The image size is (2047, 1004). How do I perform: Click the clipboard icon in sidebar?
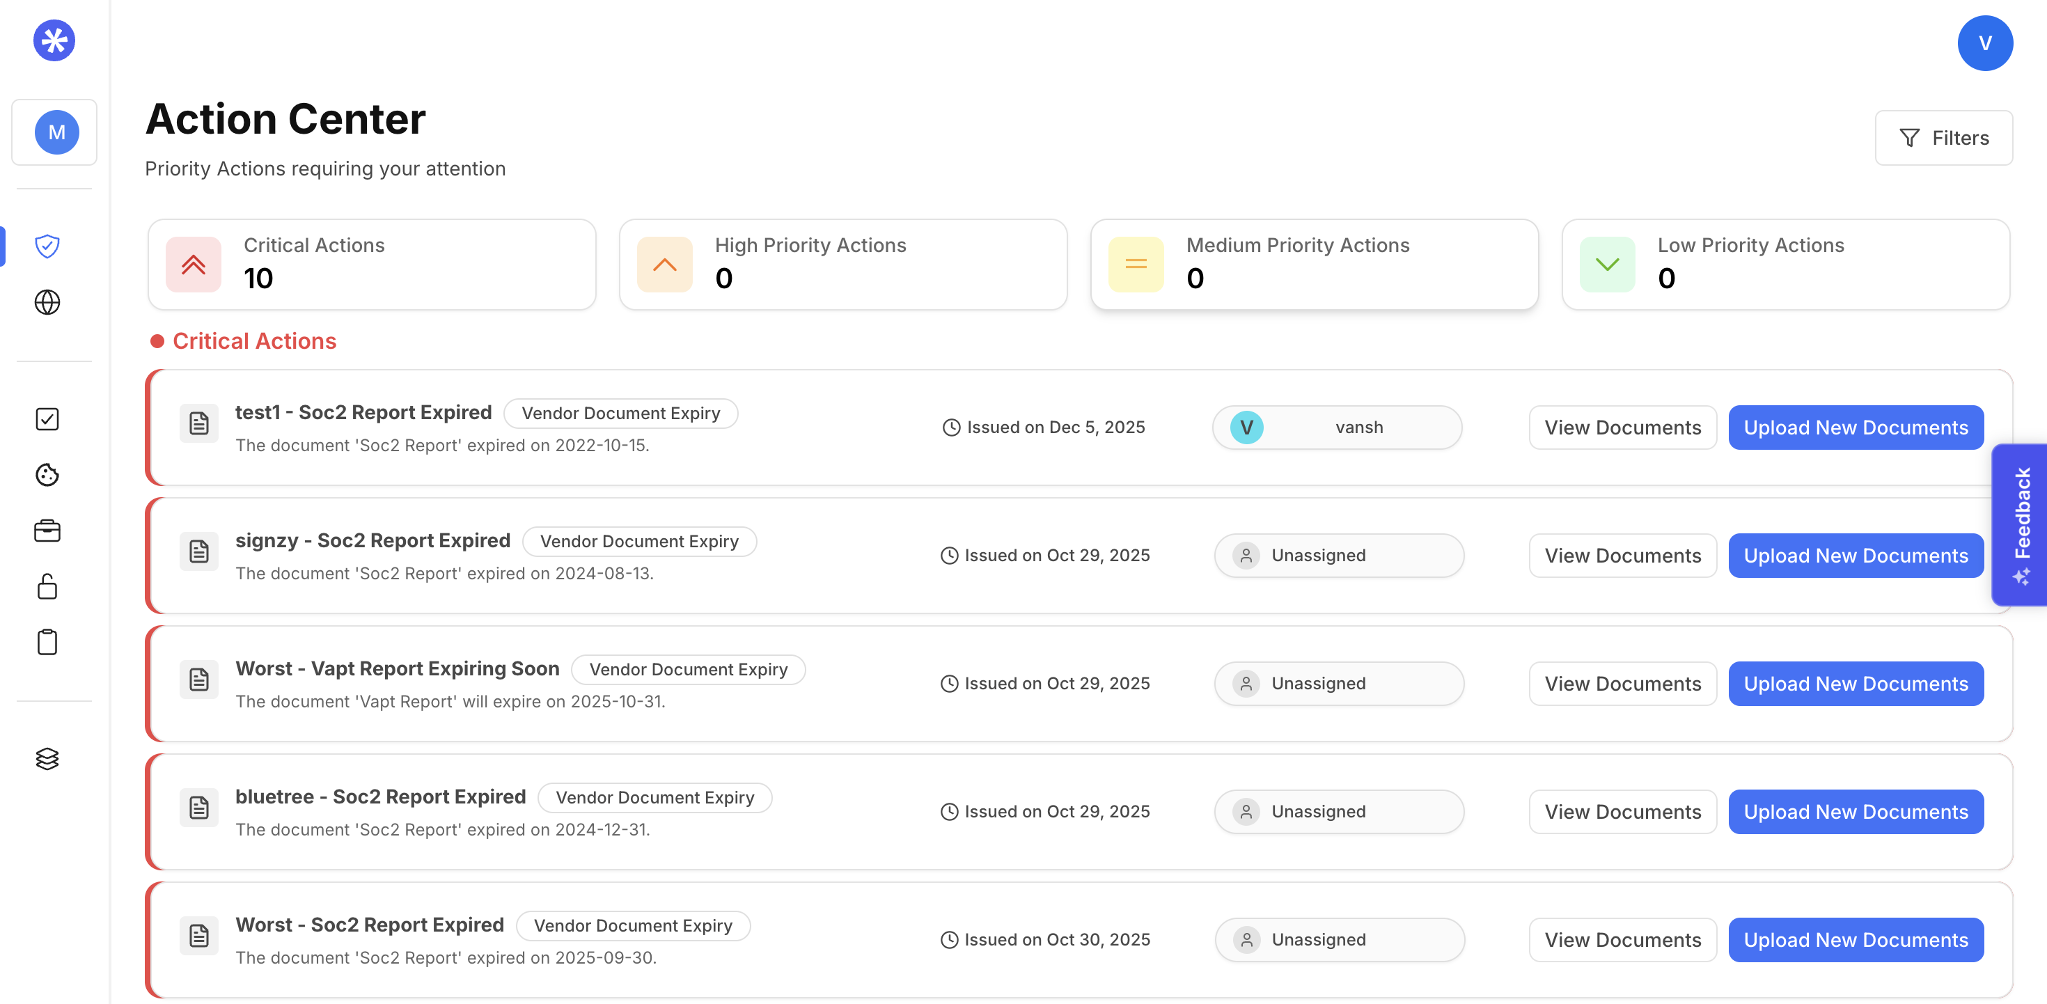click(47, 643)
